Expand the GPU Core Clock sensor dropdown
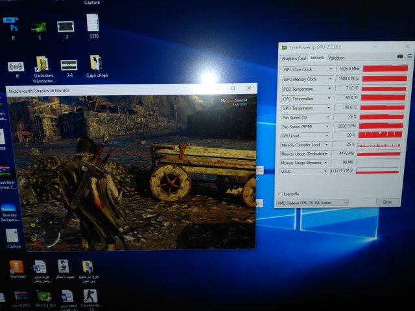The width and height of the screenshot is (415, 311). (331, 69)
